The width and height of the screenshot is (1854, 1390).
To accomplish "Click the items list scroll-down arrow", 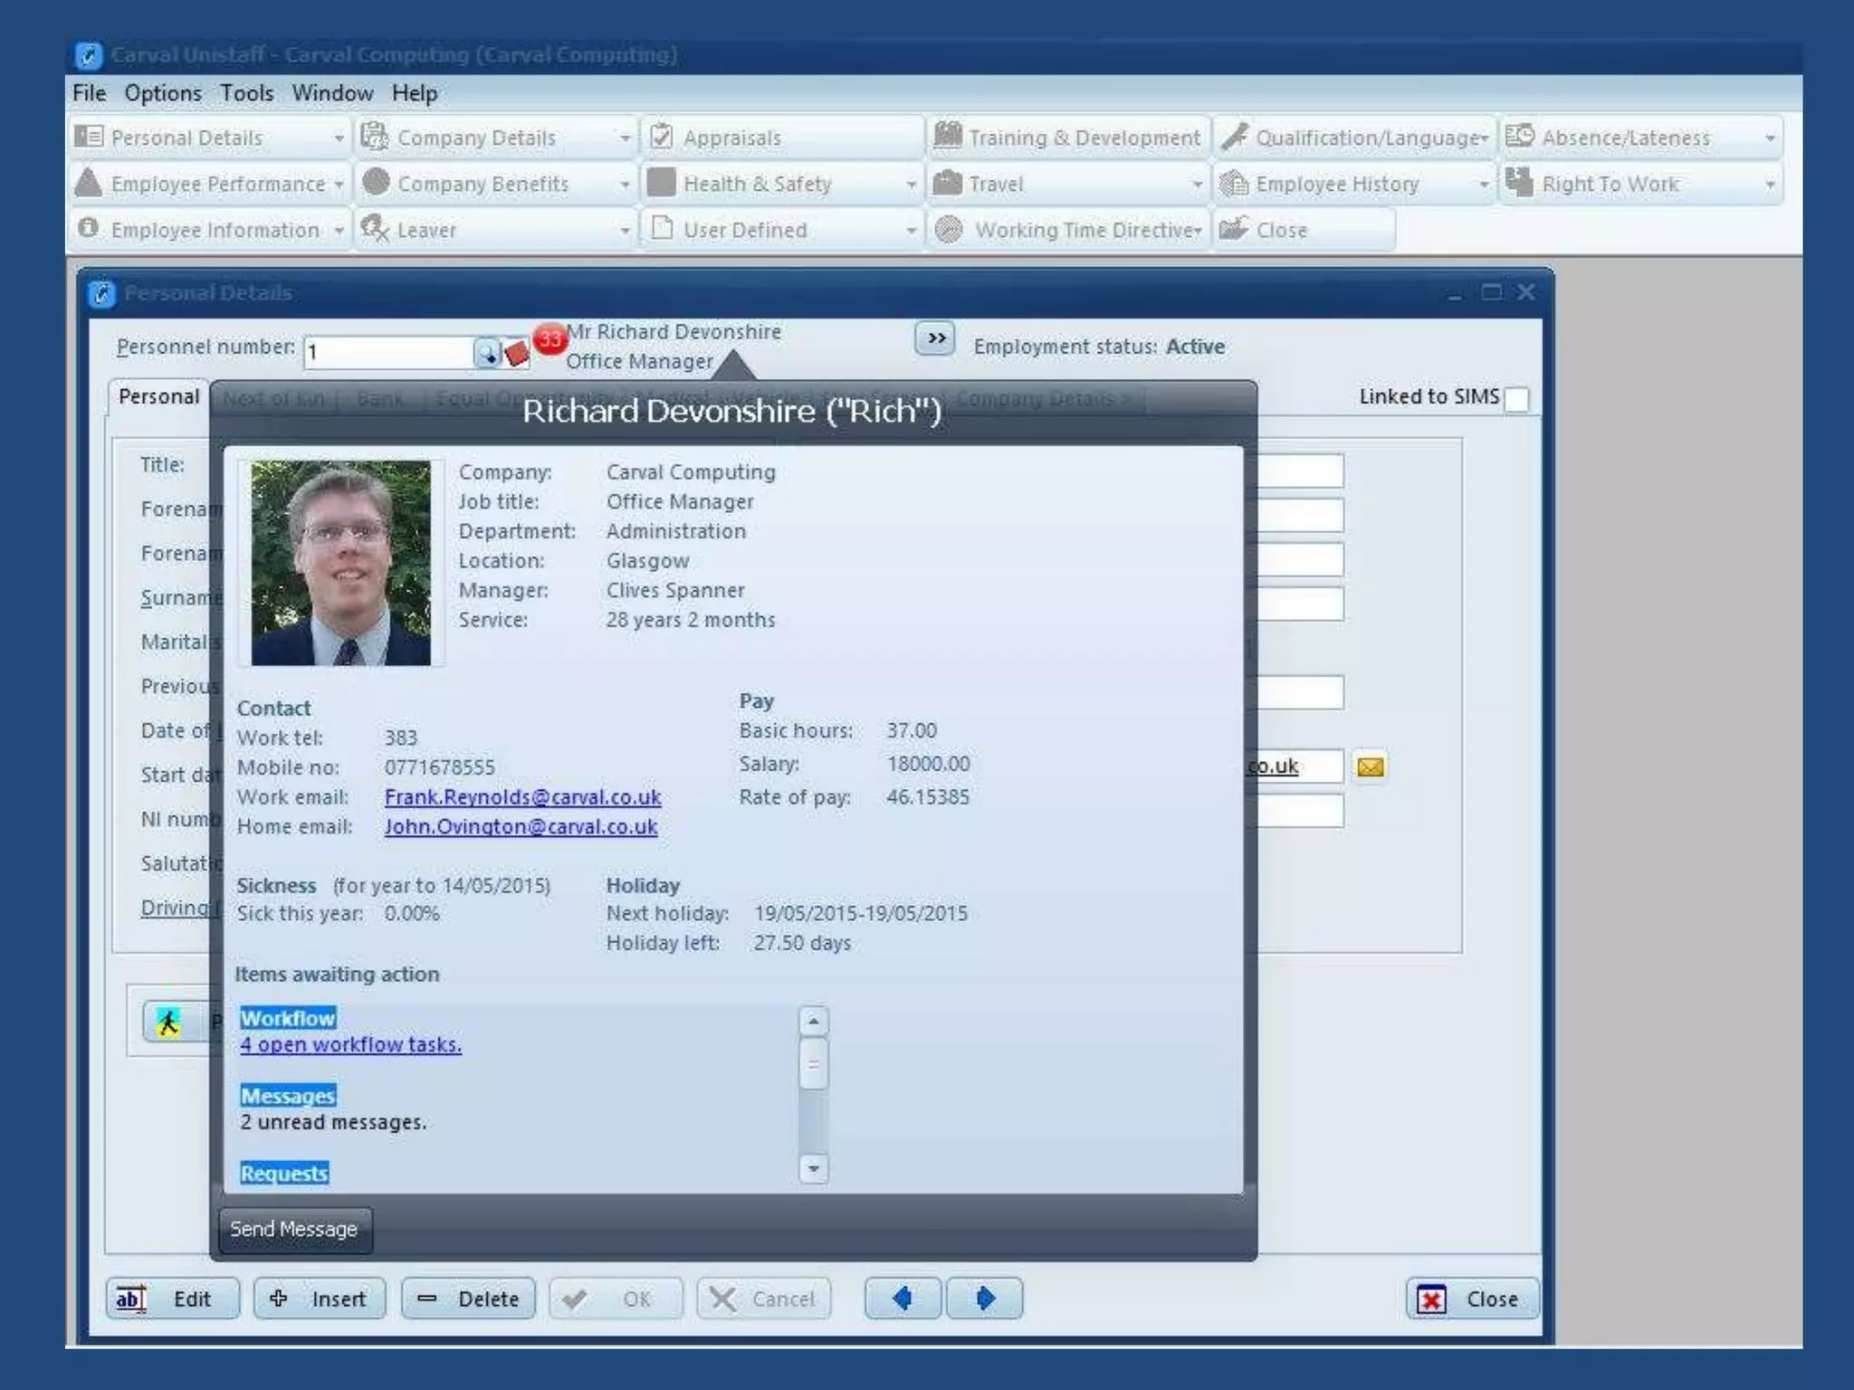I will [813, 1168].
